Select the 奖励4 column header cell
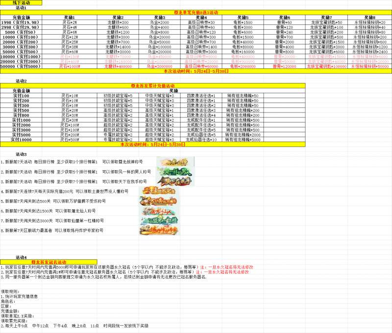This screenshot has width=392, height=333. (201, 17)
